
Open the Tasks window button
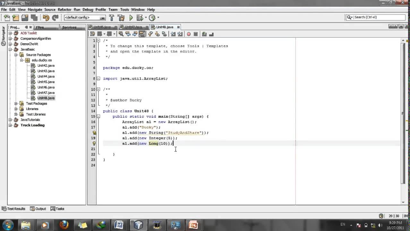(57, 209)
